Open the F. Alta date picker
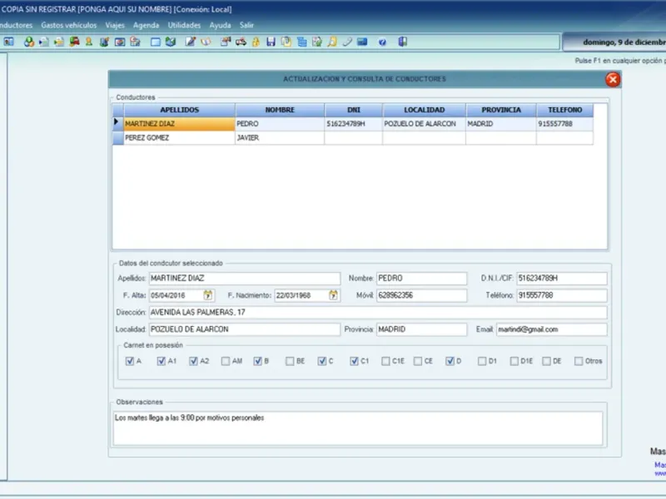Screen dimensions: 666x499 tap(207, 295)
